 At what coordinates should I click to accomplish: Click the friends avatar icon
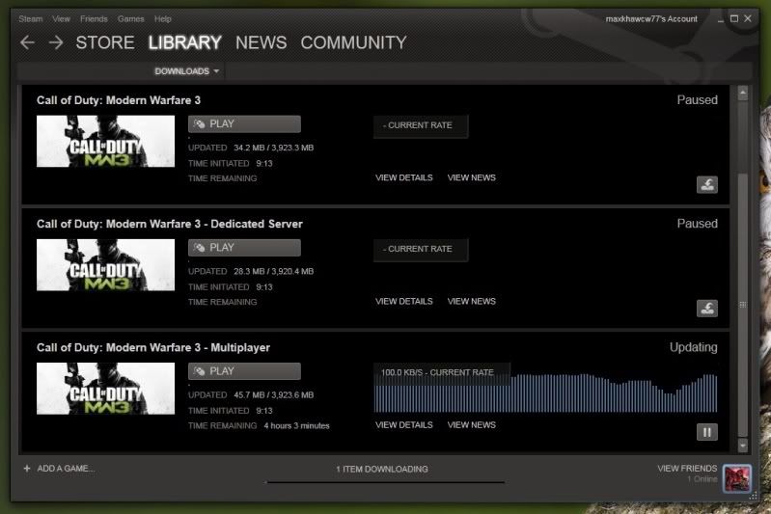click(736, 475)
